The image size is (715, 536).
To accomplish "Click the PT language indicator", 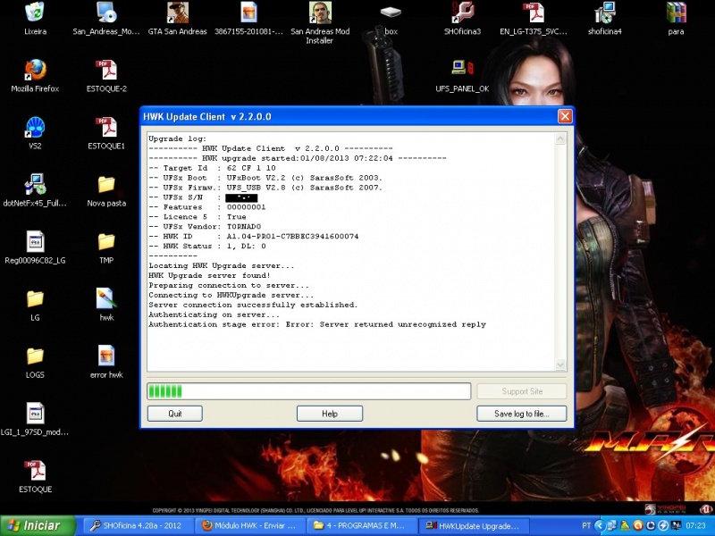I will click(586, 525).
